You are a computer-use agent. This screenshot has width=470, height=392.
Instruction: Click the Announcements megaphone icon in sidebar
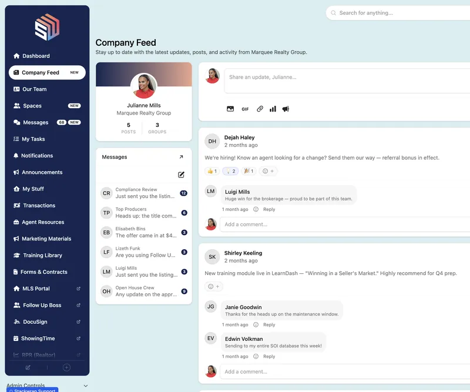tap(16, 172)
